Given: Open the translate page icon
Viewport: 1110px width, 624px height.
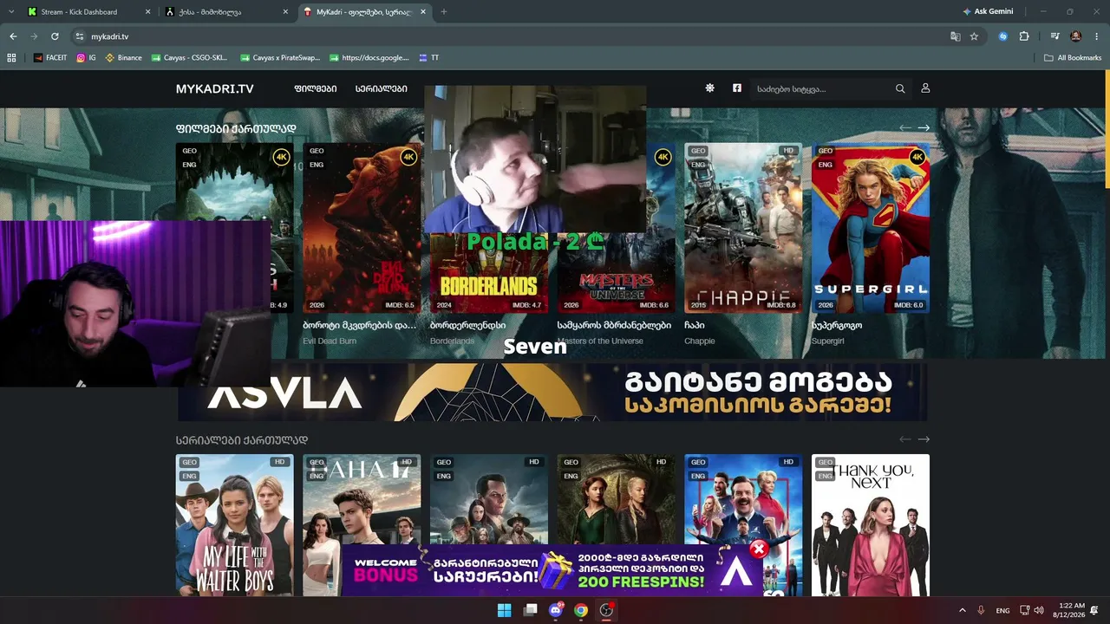Looking at the screenshot, I should (955, 36).
